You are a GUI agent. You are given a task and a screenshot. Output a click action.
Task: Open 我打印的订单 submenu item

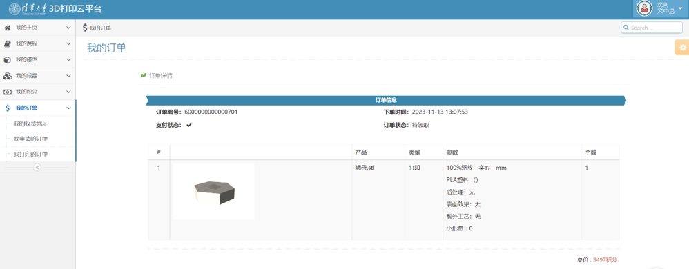coord(31,154)
